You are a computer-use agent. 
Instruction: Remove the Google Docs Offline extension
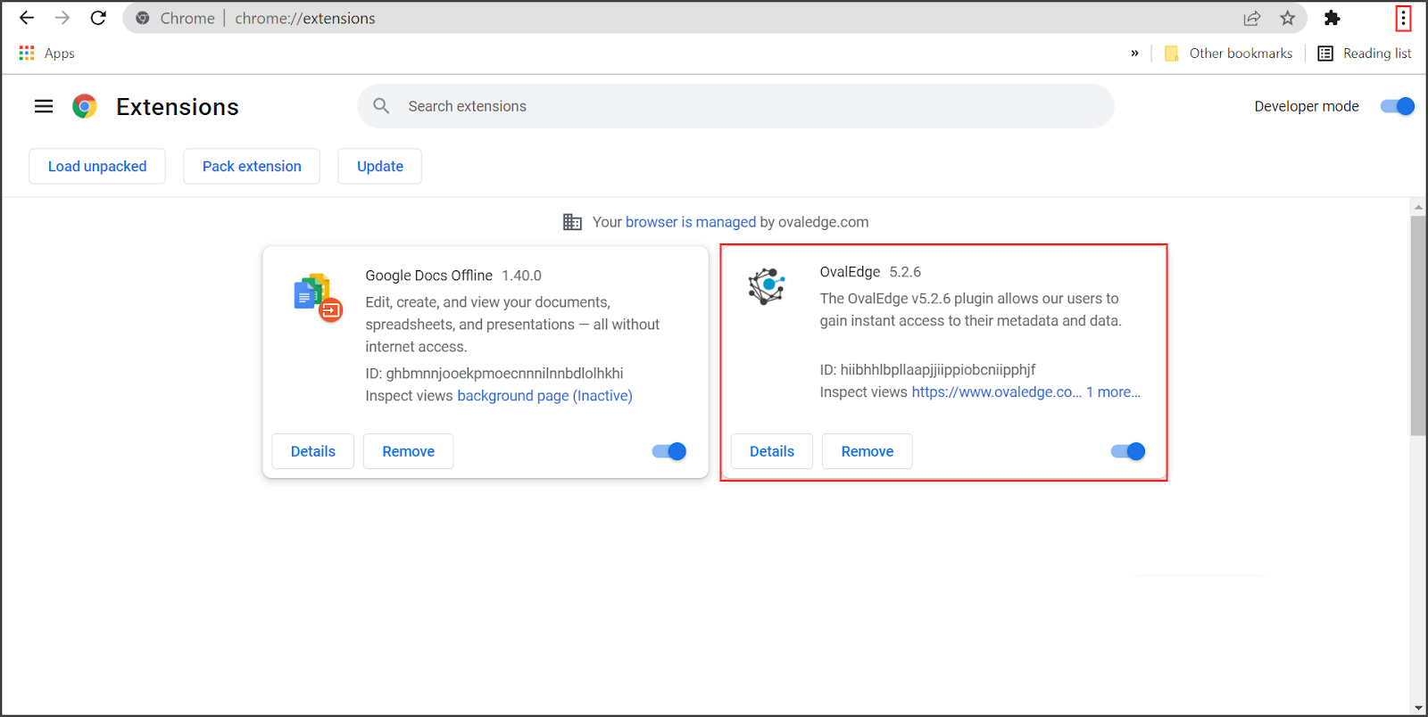[409, 451]
